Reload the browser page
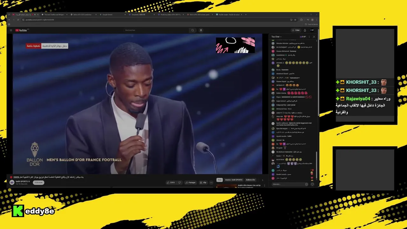 point(18,20)
